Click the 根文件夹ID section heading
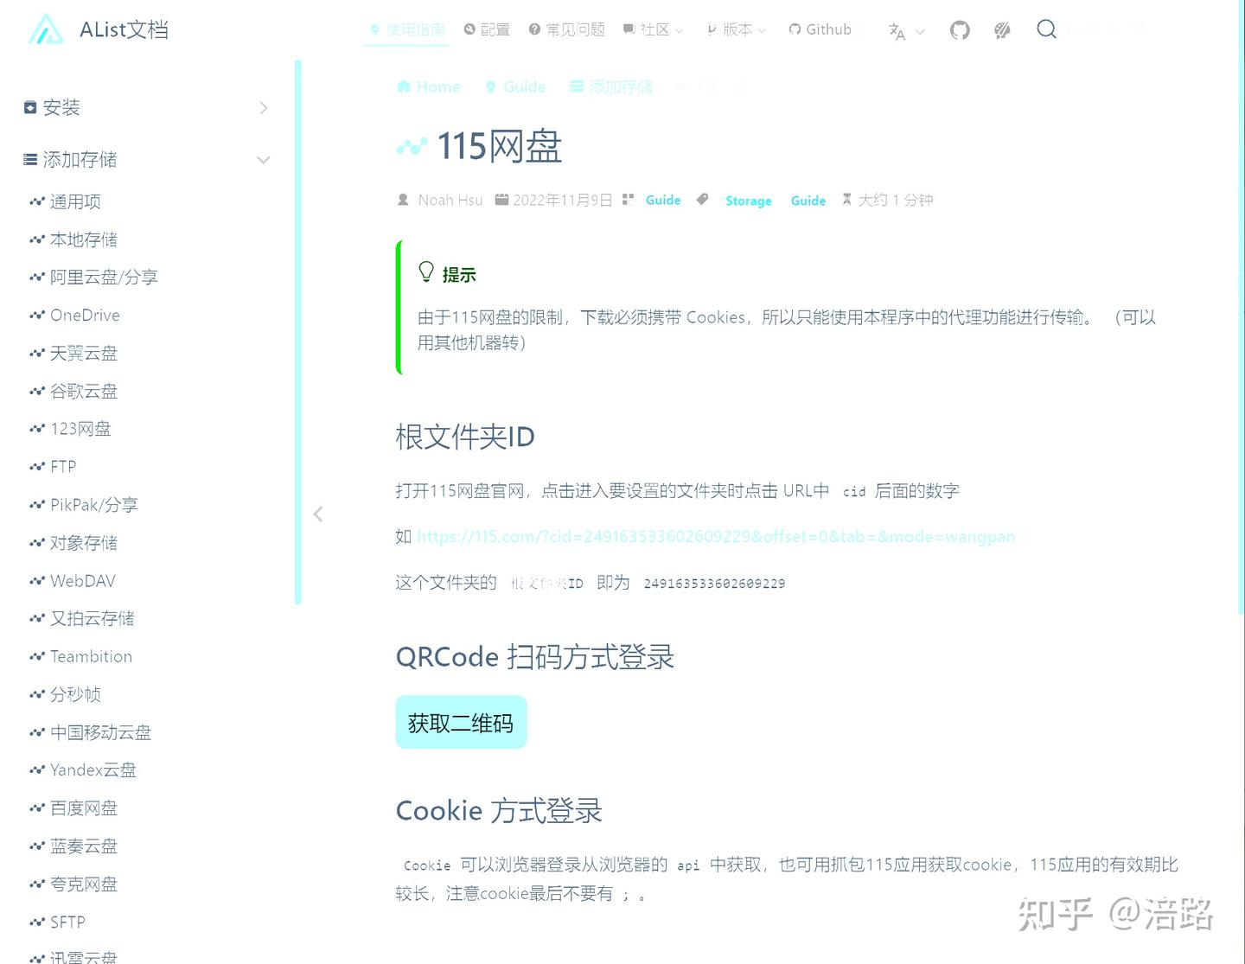This screenshot has width=1245, height=964. [465, 437]
